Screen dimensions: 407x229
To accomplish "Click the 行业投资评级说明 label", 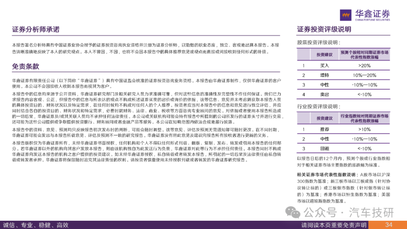I will click(x=318, y=106).
